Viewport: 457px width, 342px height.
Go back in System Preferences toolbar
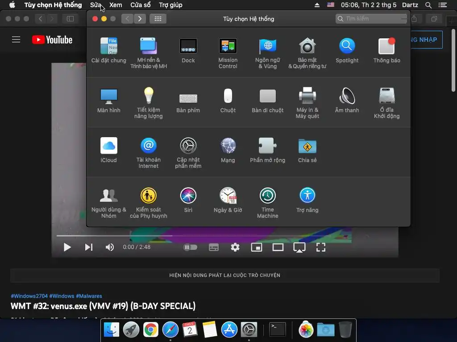click(127, 19)
